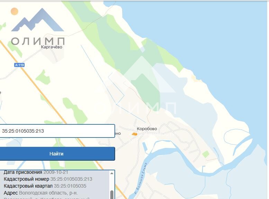Screen dimensions: 269x199
Task: Click the Найти search button
Action: coord(57,154)
